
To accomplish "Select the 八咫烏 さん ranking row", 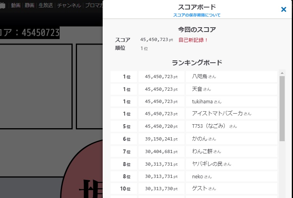I will click(x=194, y=77).
